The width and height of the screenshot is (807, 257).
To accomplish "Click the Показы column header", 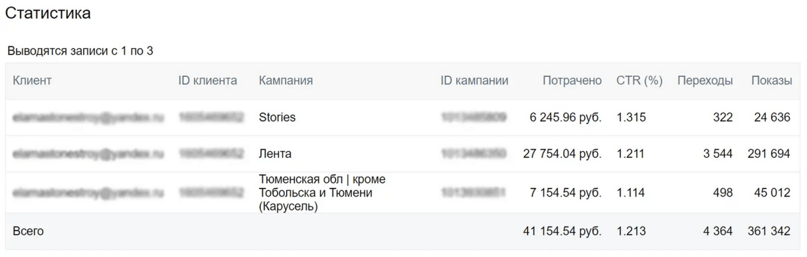I will pos(771,81).
